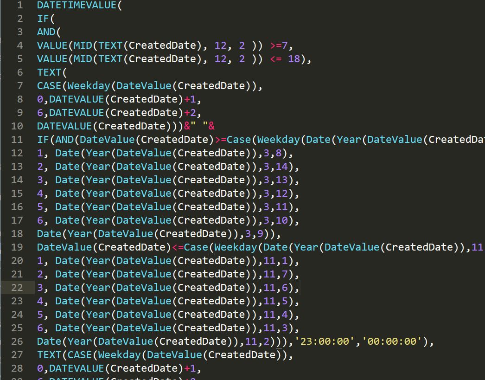485x380 pixels.
Task: Click line number 27 in the gutter
Action: [17, 354]
